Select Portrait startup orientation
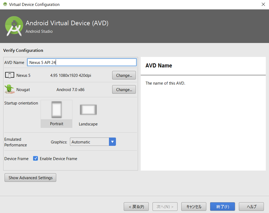Image resolution: width=269 pixels, height=213 pixels. pos(56,114)
